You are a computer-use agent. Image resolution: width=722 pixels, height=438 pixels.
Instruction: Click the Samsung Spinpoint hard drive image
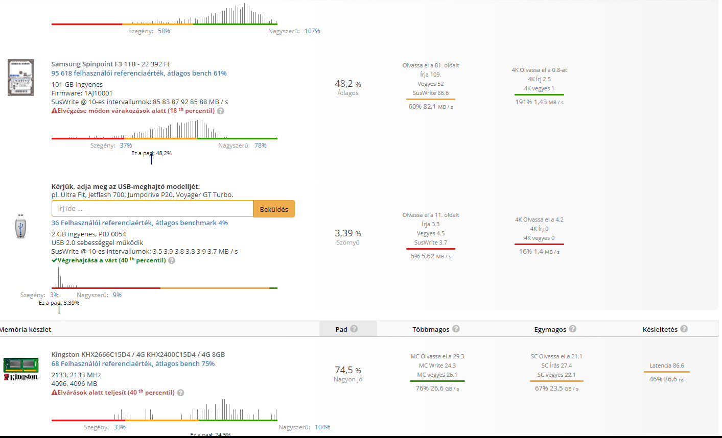click(21, 78)
